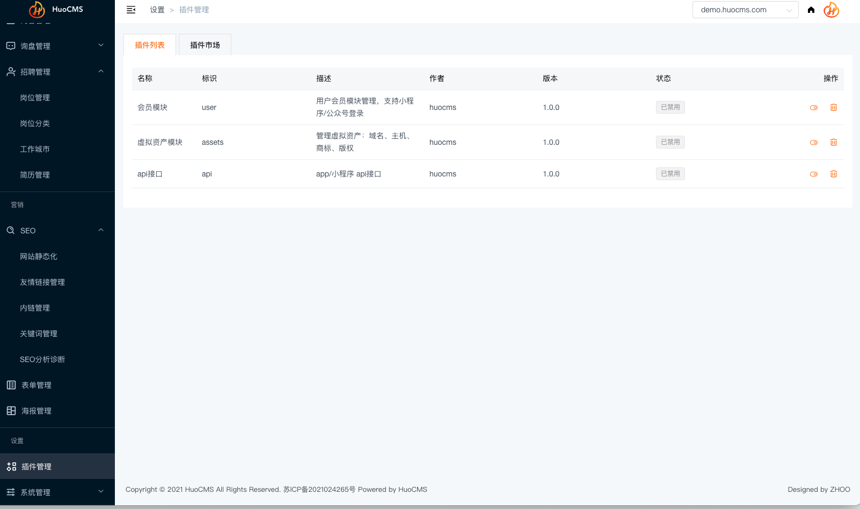Click the 插件管理 breadcrumb
Image resolution: width=860 pixels, height=509 pixels.
[194, 10]
